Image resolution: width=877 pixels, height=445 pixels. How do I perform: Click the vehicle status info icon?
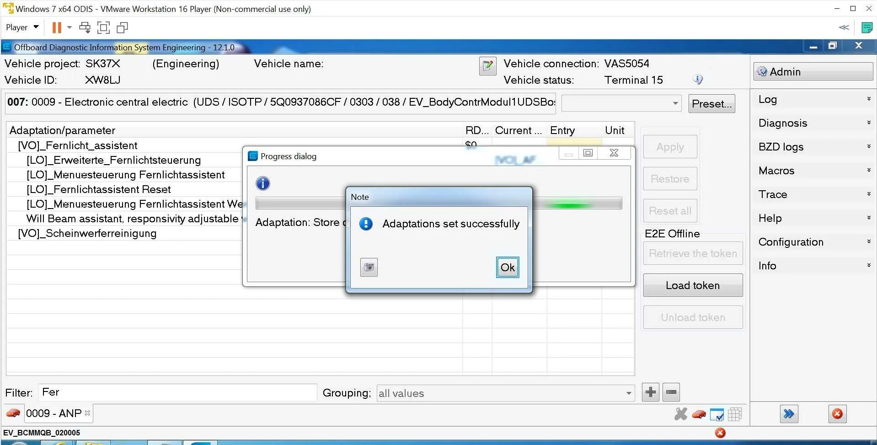pos(698,80)
